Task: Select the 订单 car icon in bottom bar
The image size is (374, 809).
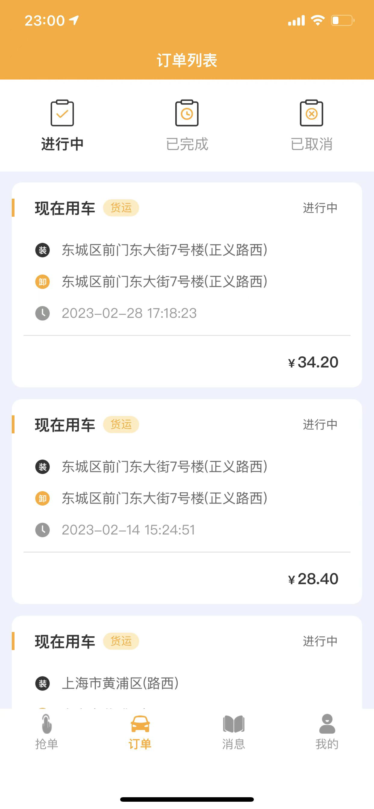Action: 140,724
